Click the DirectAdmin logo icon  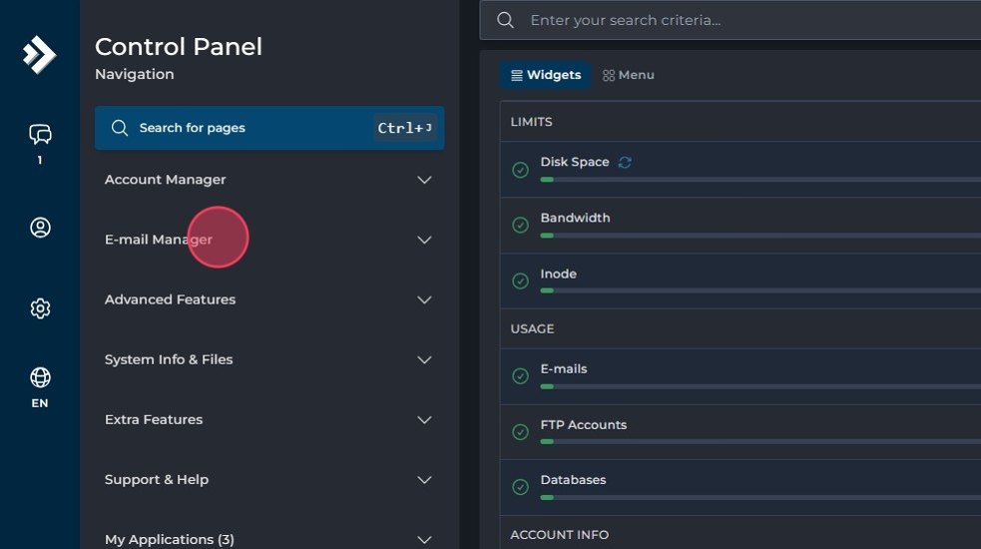[40, 55]
